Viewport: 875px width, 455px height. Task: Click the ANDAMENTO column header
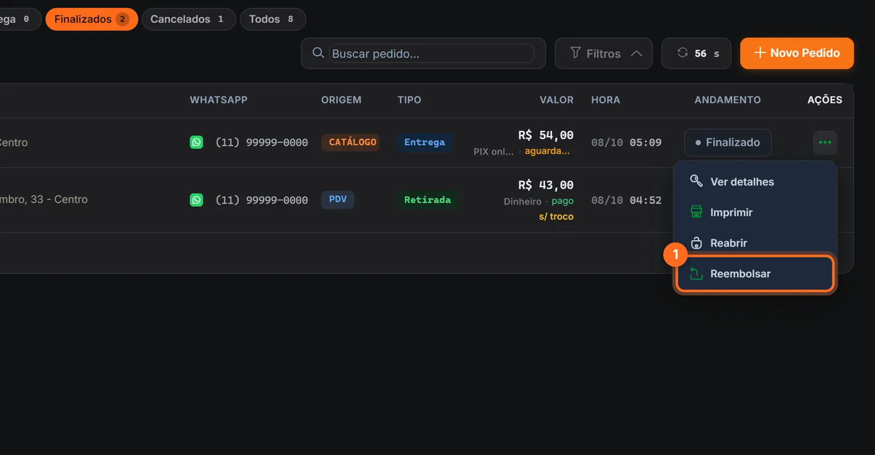point(727,100)
